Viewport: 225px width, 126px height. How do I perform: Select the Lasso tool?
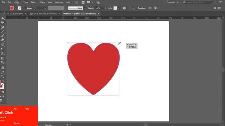[2, 22]
